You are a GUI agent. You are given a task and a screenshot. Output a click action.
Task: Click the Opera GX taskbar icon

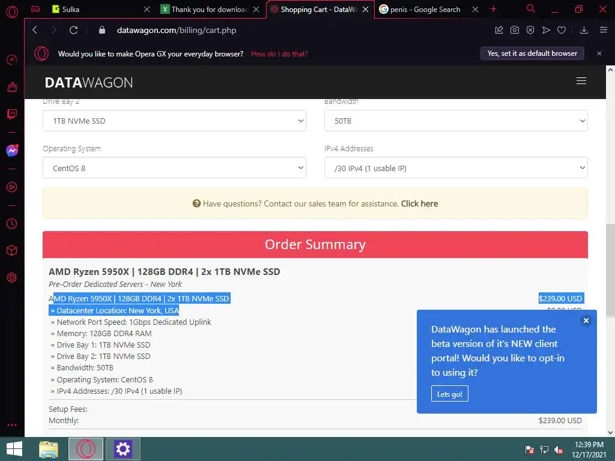coord(86,449)
